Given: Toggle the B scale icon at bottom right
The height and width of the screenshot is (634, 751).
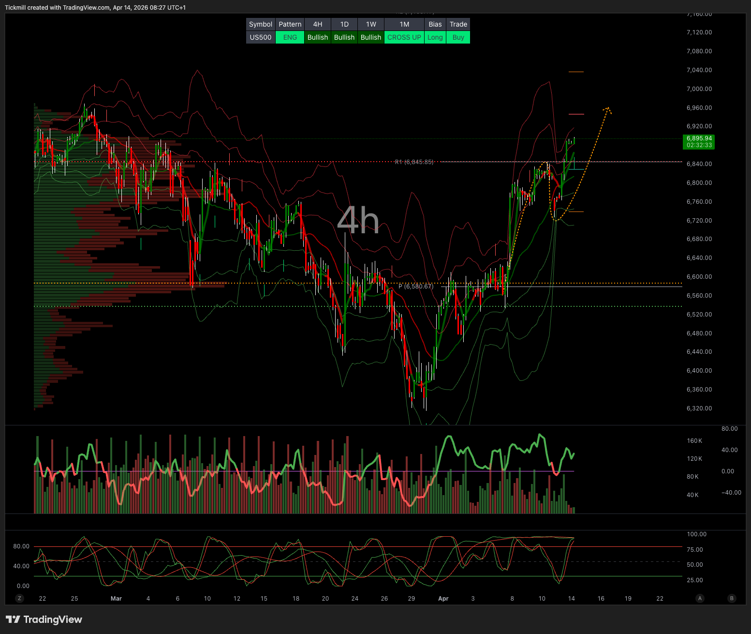Looking at the screenshot, I should click(x=732, y=598).
